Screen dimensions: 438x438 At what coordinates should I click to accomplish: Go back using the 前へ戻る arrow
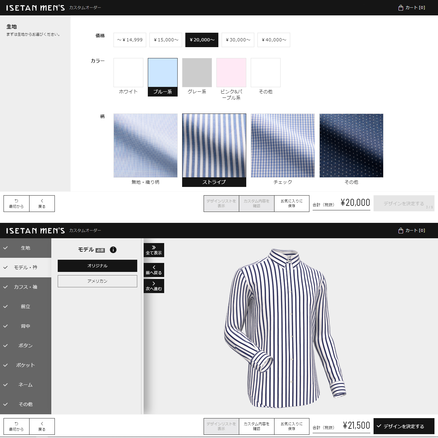(x=154, y=270)
